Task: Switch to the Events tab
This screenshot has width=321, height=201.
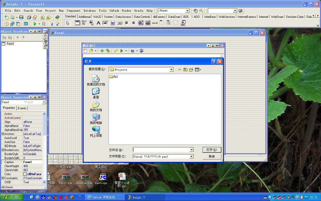Action: pos(22,108)
